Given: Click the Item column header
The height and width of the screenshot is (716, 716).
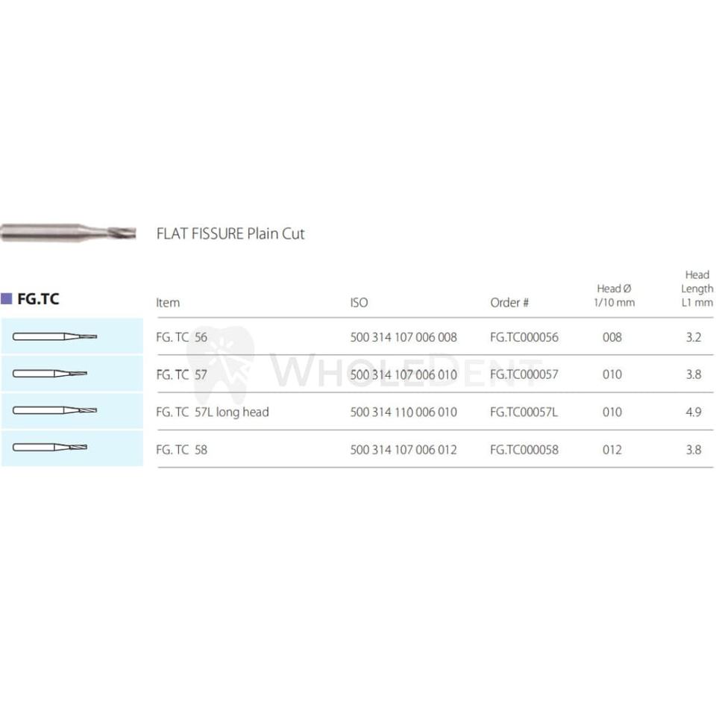Looking at the screenshot, I should pos(168,303).
